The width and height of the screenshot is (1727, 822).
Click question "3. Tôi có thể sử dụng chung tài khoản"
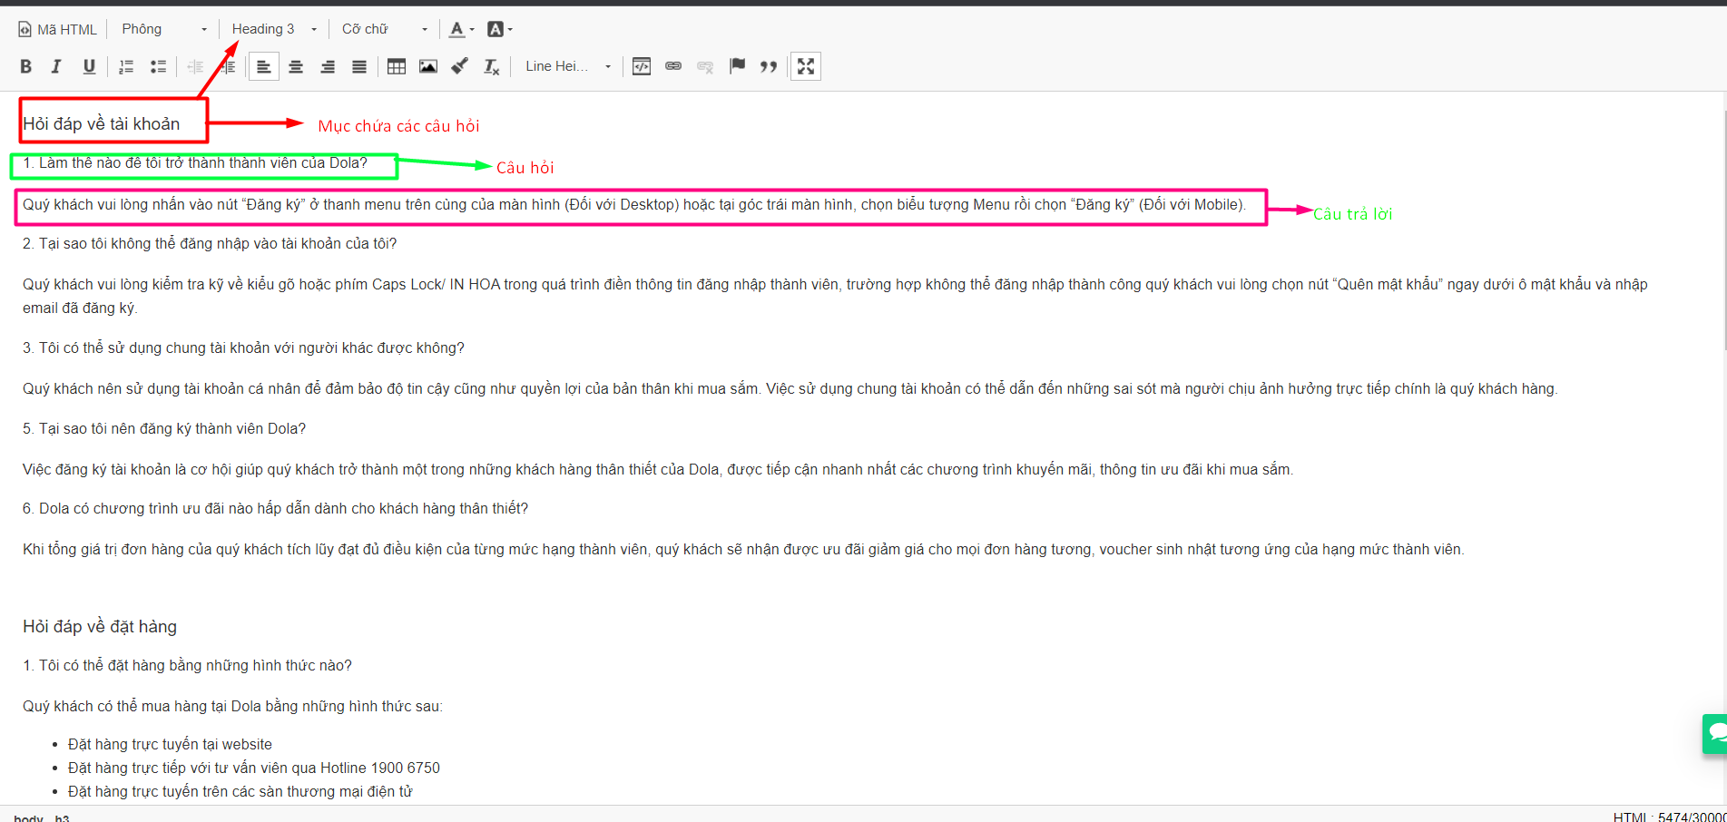243,348
